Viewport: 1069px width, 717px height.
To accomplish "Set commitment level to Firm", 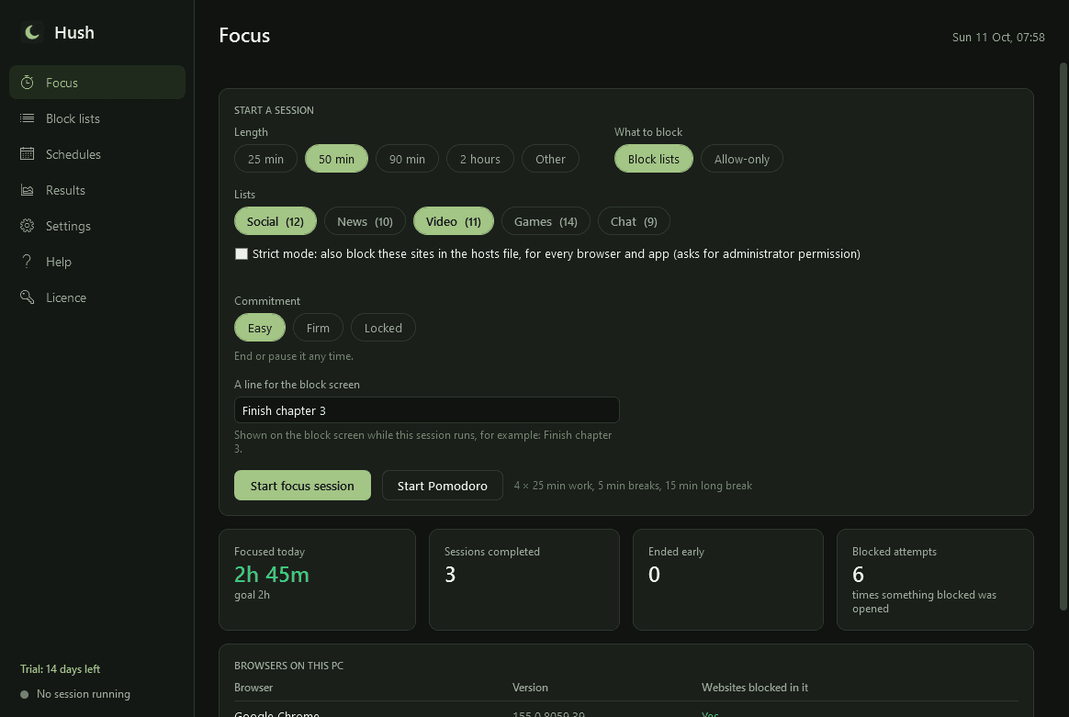I will coord(318,328).
